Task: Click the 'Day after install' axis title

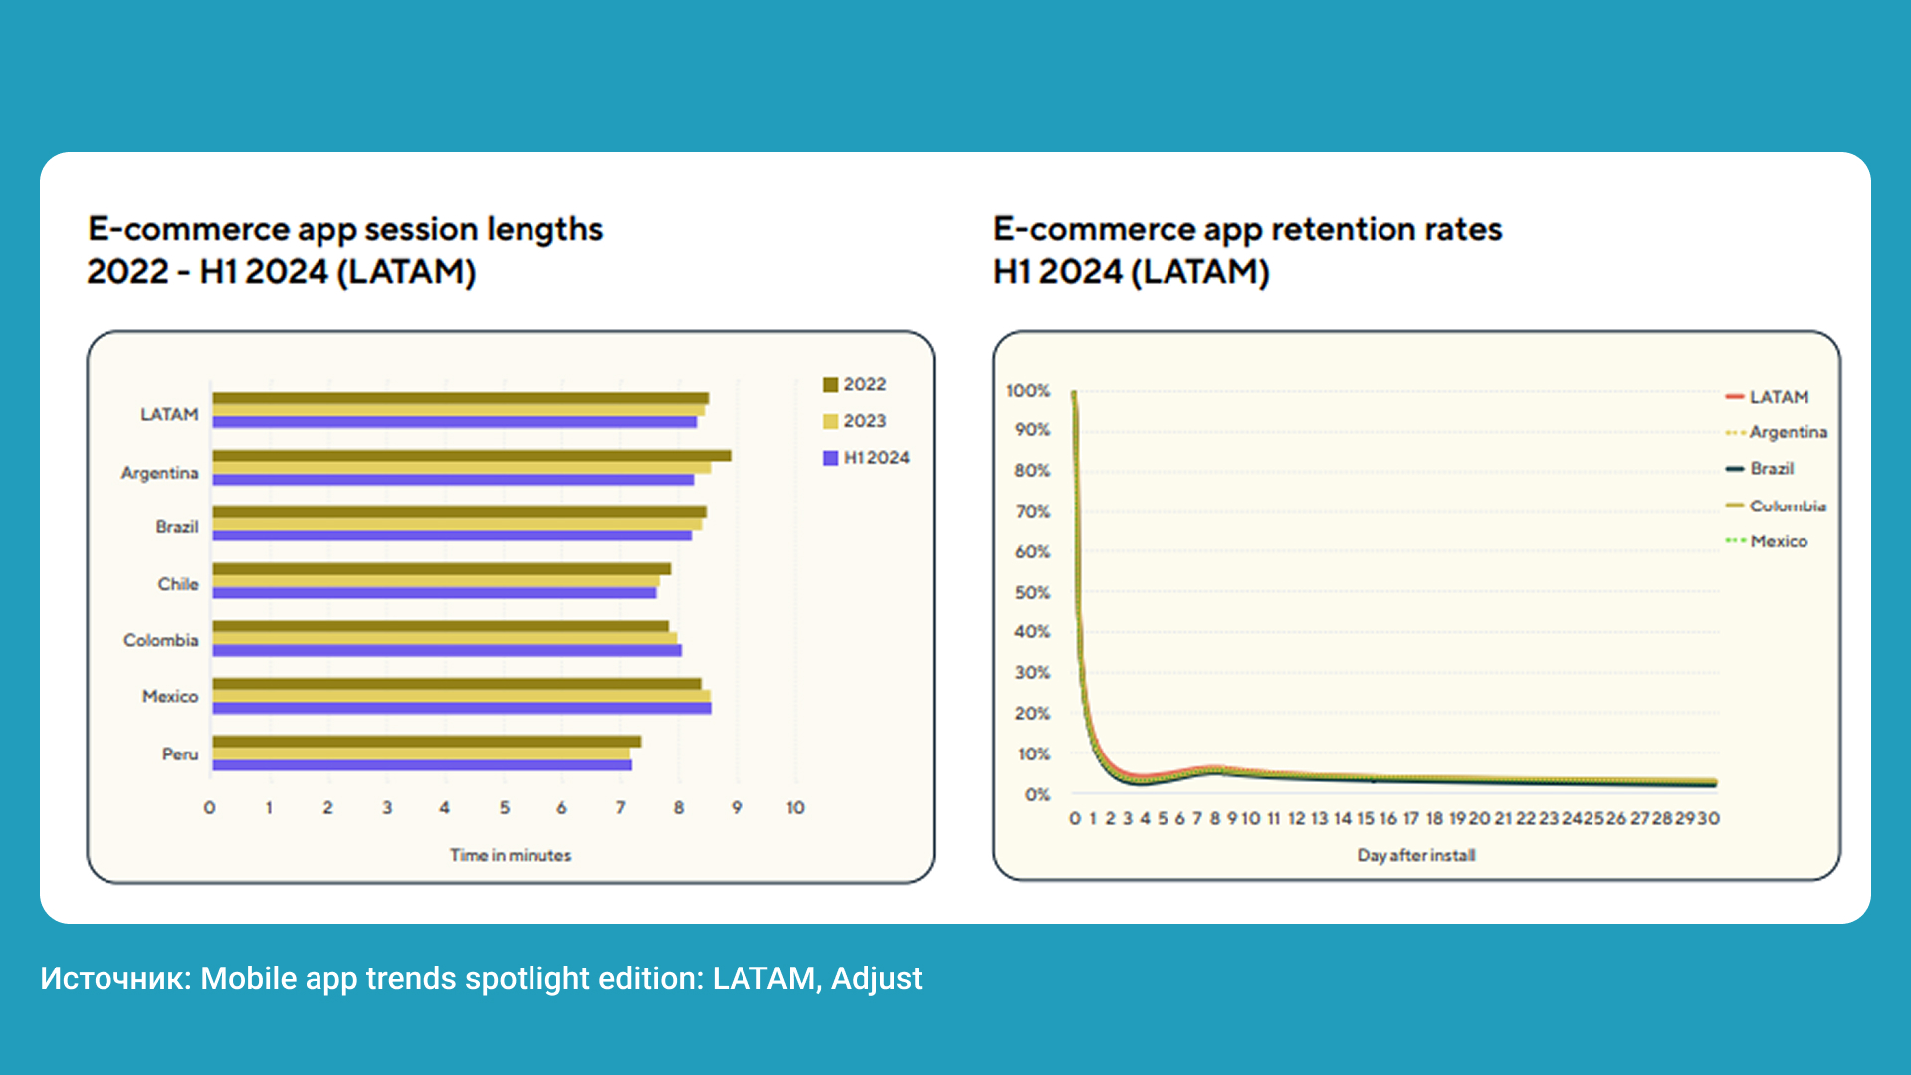Action: (x=1416, y=856)
